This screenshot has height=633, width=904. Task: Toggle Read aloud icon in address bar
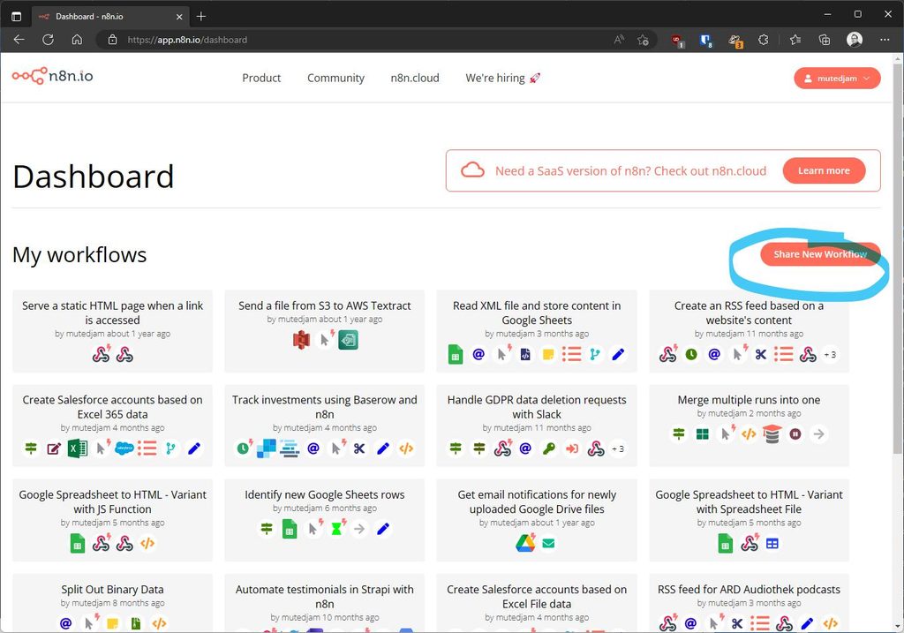[619, 40]
